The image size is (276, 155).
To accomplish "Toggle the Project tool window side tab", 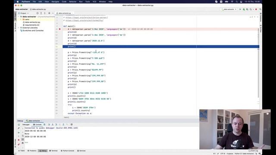I will pyautogui.click(x=15, y=16).
